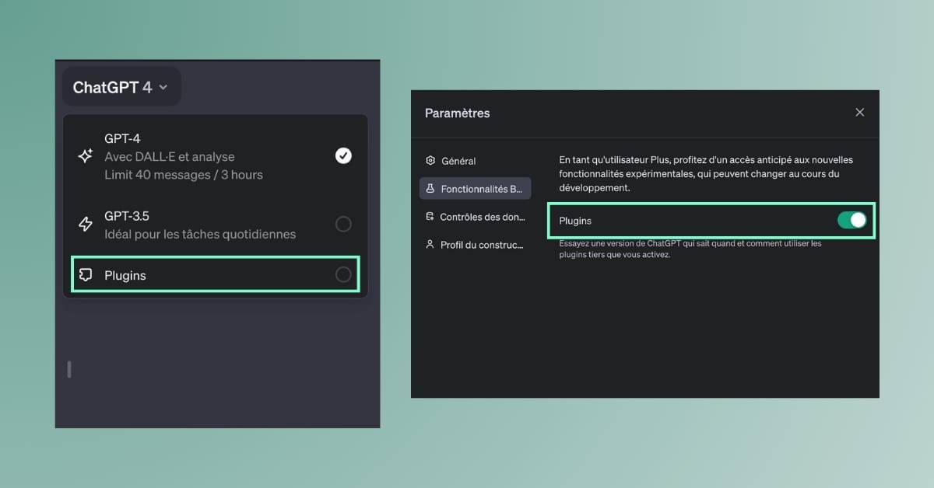Close the Paramètres dialog
The image size is (934, 488).
860,113
